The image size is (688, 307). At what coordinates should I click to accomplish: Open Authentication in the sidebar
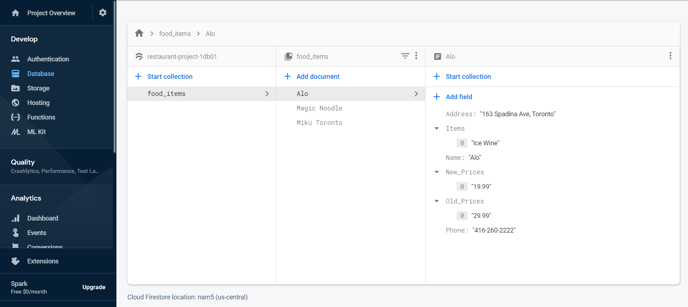(48, 59)
